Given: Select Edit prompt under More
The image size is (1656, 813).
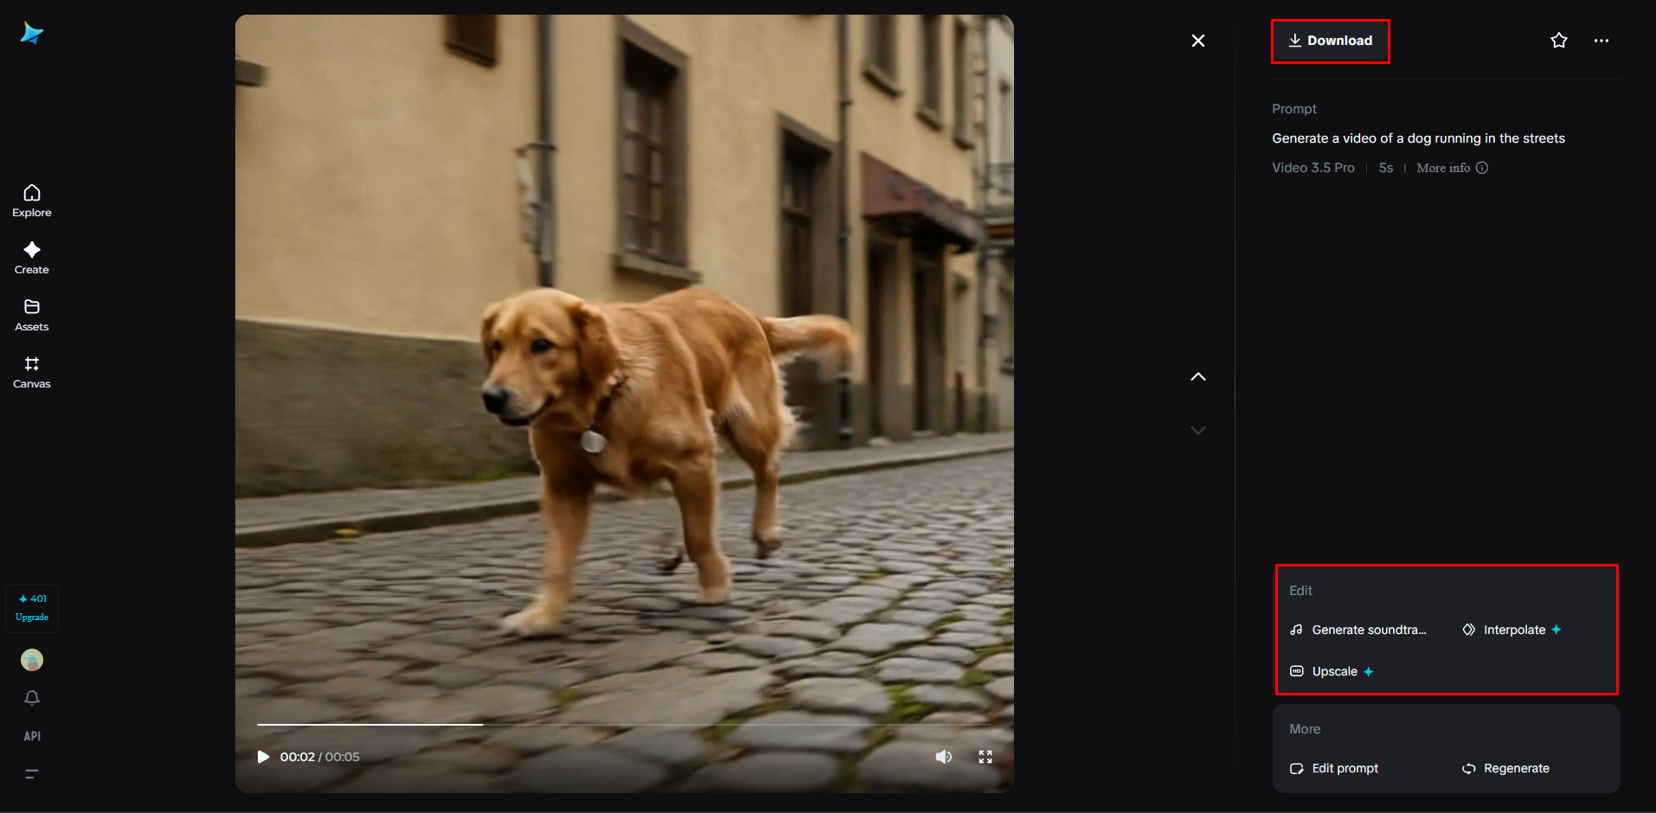Looking at the screenshot, I should point(1345,768).
